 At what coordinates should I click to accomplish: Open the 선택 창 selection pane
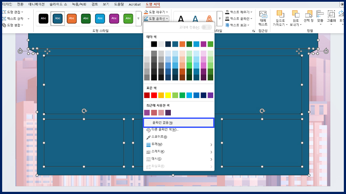pos(308,16)
